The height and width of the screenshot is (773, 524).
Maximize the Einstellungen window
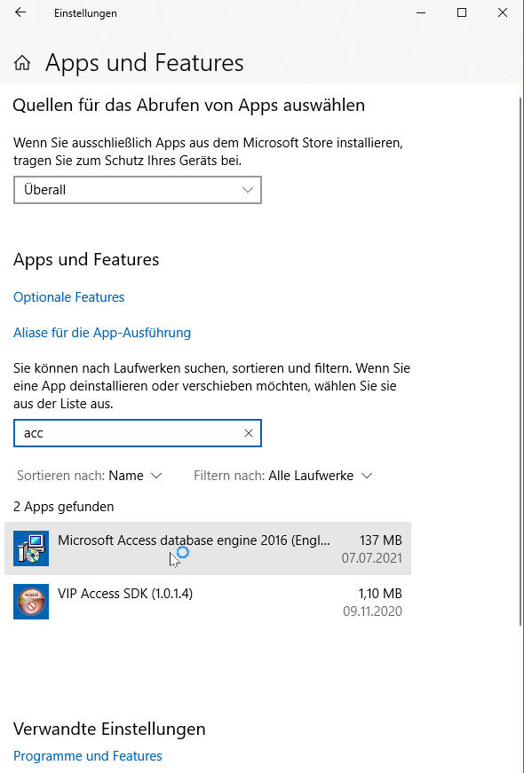(x=462, y=12)
